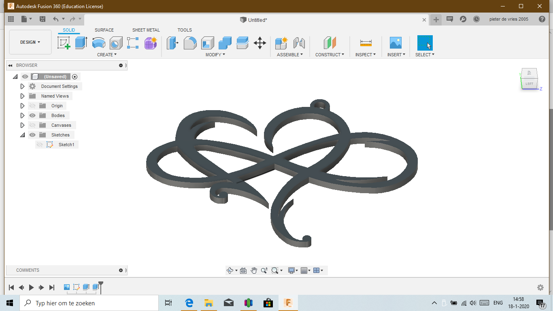The image size is (553, 311).
Task: Toggle visibility of the Unsaved component
Action: click(25, 77)
